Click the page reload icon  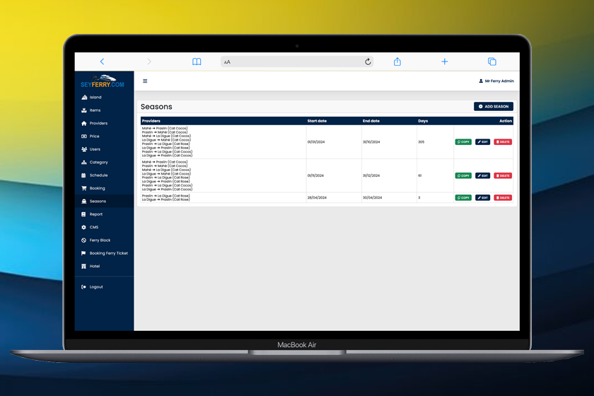point(368,62)
